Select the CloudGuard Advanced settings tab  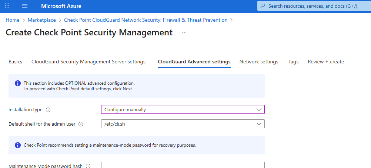194,62
